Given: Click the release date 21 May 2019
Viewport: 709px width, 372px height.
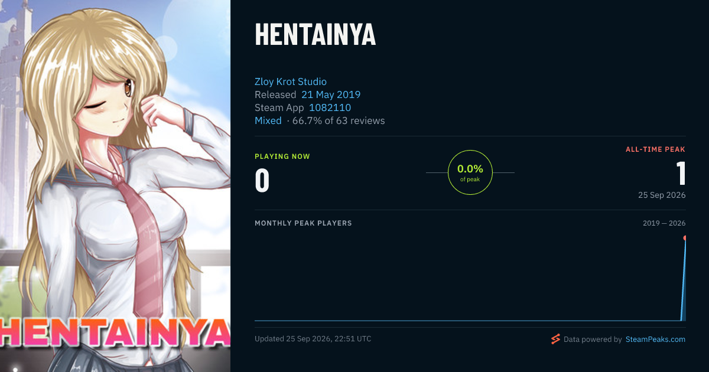Looking at the screenshot, I should pos(331,94).
